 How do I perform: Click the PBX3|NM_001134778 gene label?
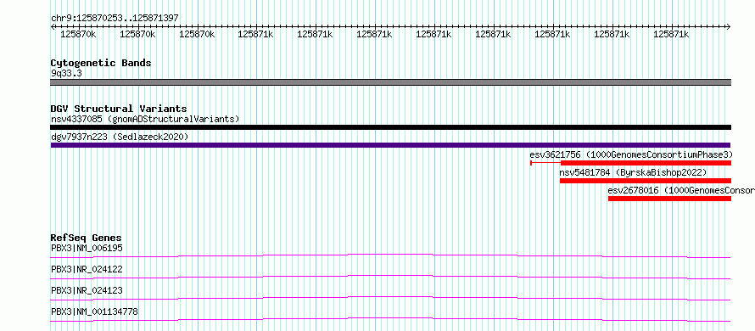point(94,311)
